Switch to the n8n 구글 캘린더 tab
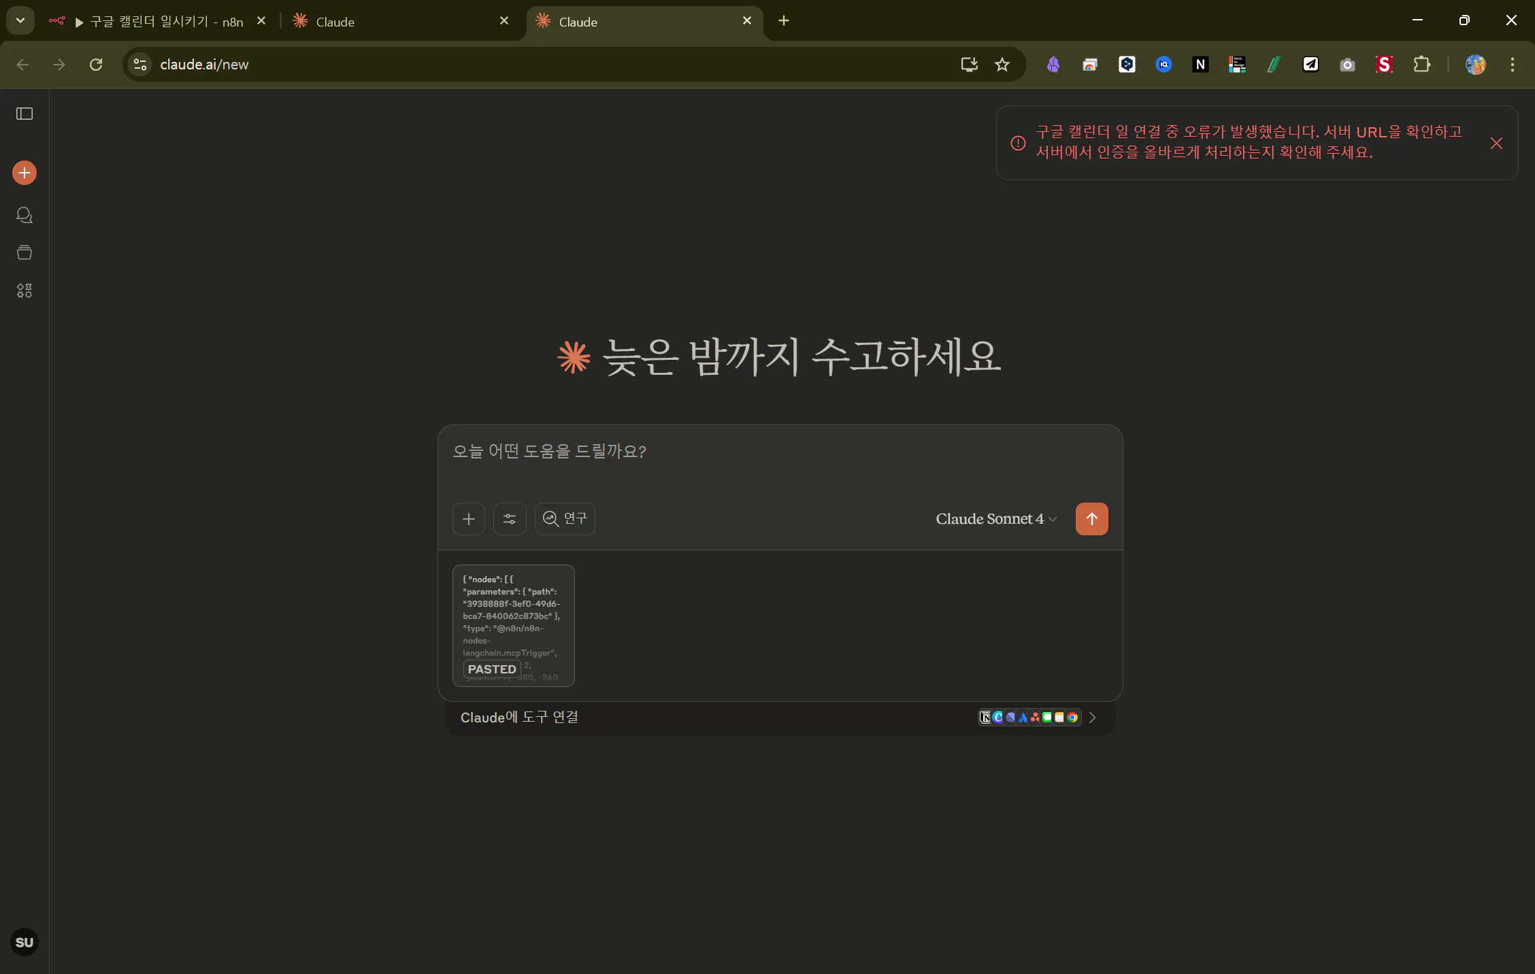 coord(158,21)
